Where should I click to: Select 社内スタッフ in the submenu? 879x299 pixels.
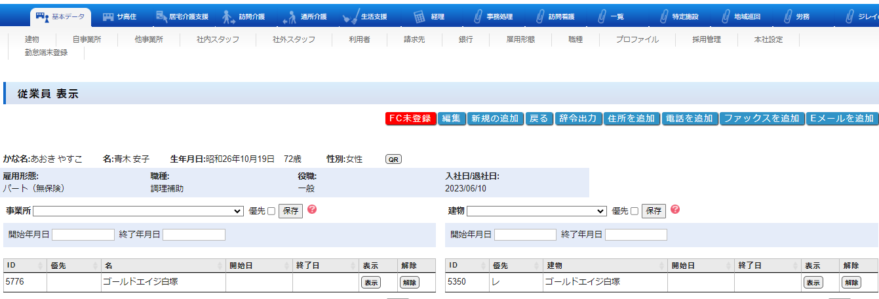point(218,39)
